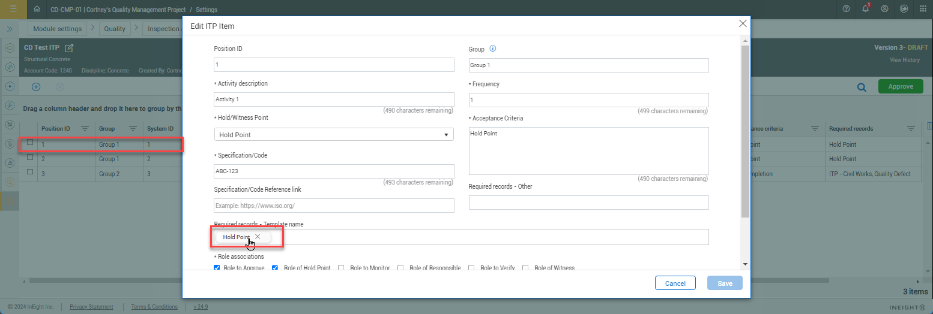The height and width of the screenshot is (314, 933).
Task: Enable the Role to Monitor checkbox
Action: point(341,267)
